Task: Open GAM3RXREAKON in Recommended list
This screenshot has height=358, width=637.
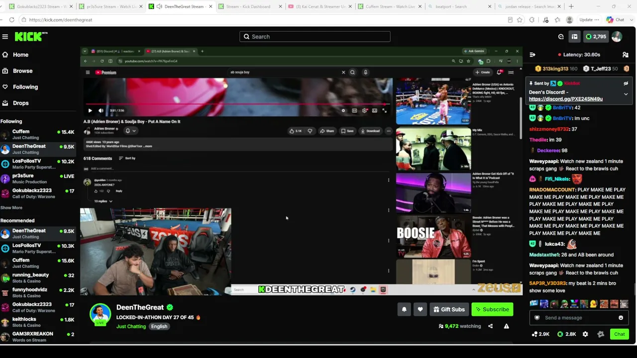Action: (x=38, y=337)
